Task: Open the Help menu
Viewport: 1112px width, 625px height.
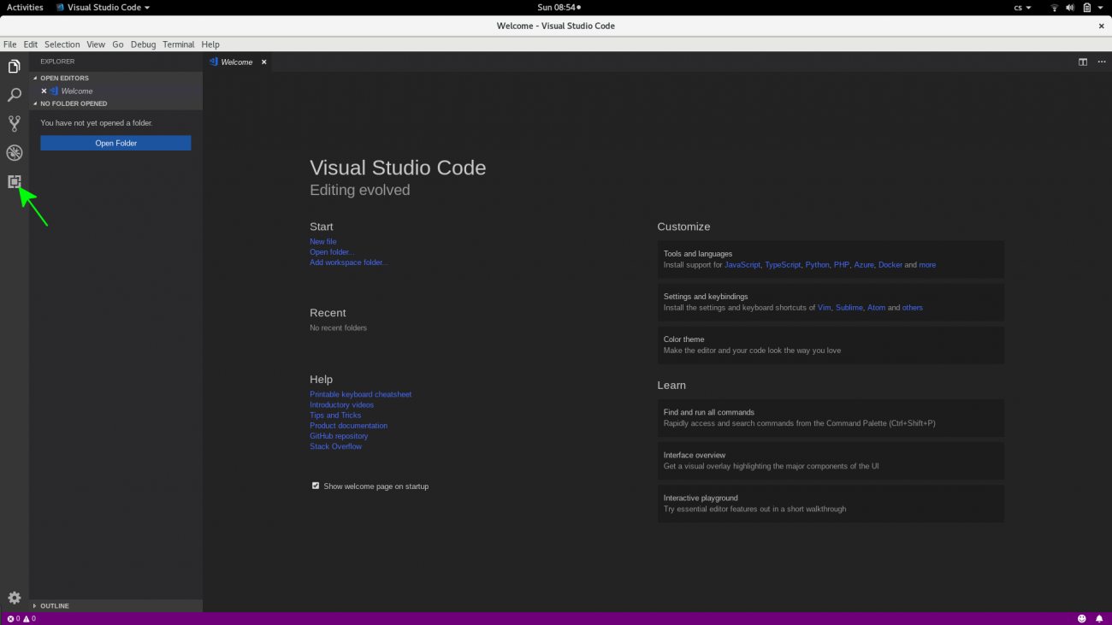Action: tap(210, 44)
